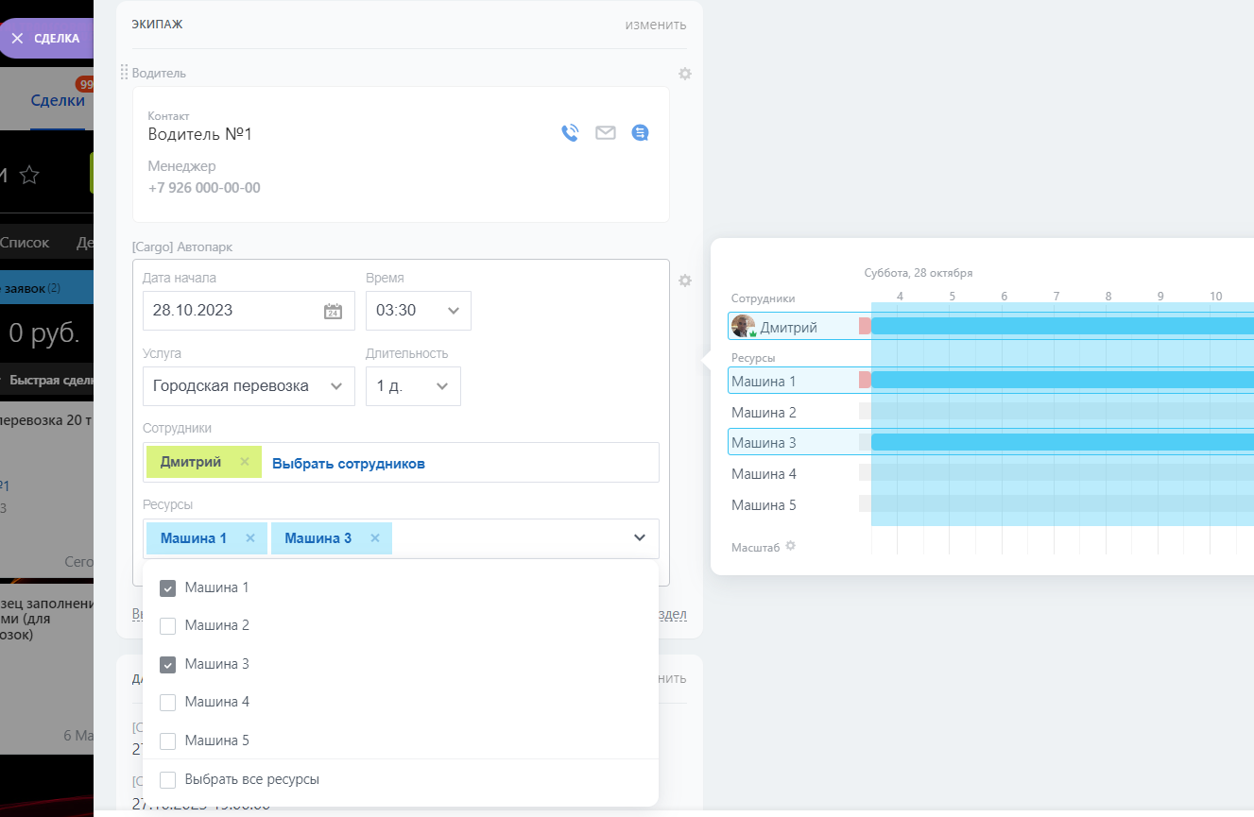Screen dimensions: 1254x817
Task: Remove Дмитрий tag with x icon
Action: click(245, 462)
